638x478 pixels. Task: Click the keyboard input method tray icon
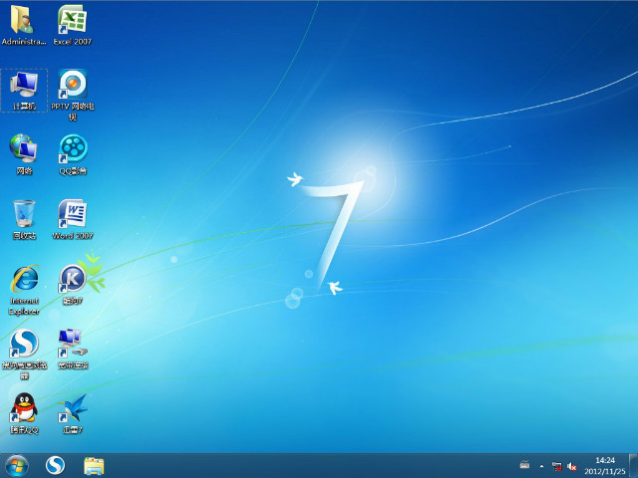pyautogui.click(x=525, y=465)
